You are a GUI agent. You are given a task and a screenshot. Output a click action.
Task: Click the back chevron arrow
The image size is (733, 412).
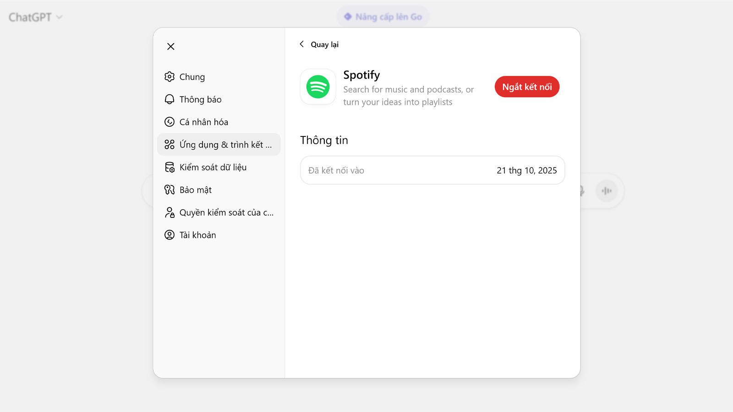pyautogui.click(x=301, y=44)
